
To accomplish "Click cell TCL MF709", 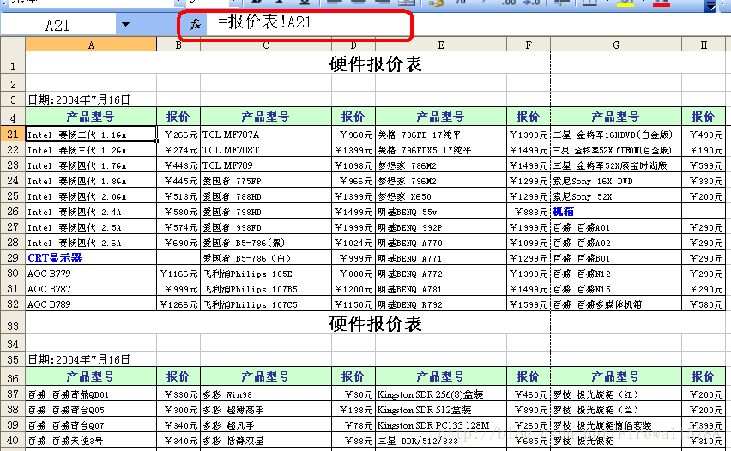I will (266, 165).
